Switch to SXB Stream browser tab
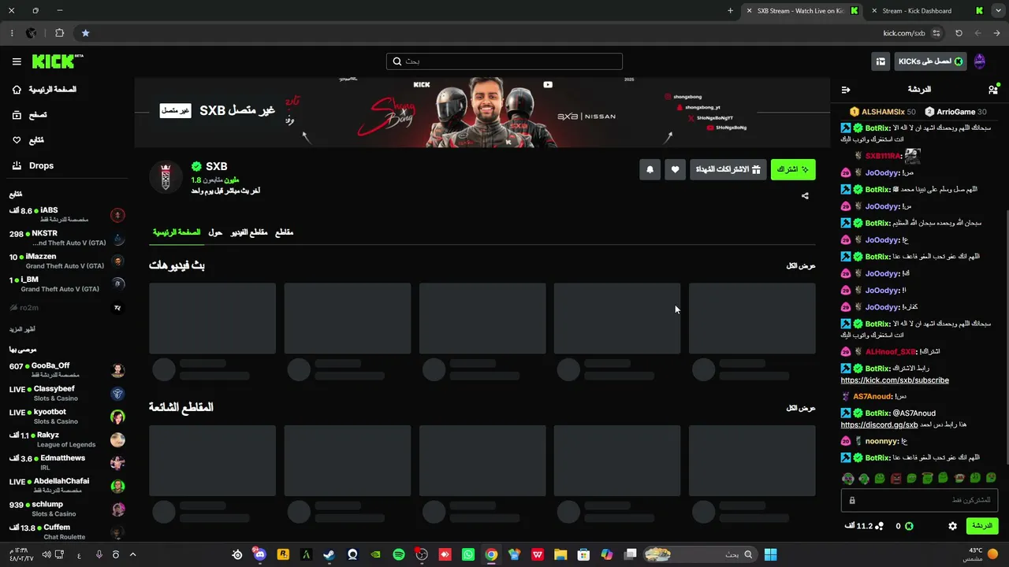Viewport: 1009px width, 567px height. tap(802, 11)
